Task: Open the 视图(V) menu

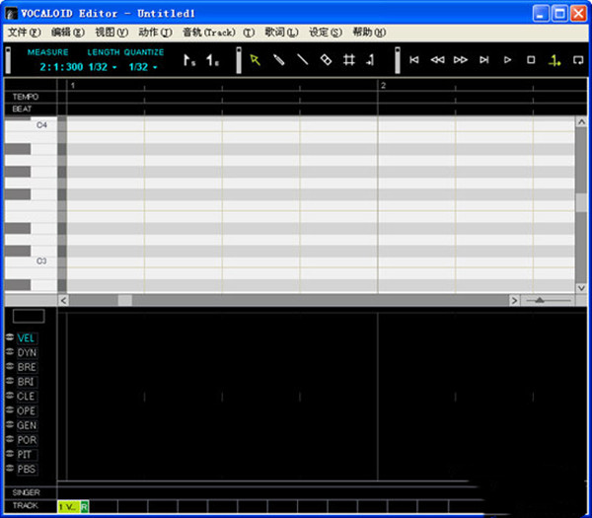Action: (111, 33)
